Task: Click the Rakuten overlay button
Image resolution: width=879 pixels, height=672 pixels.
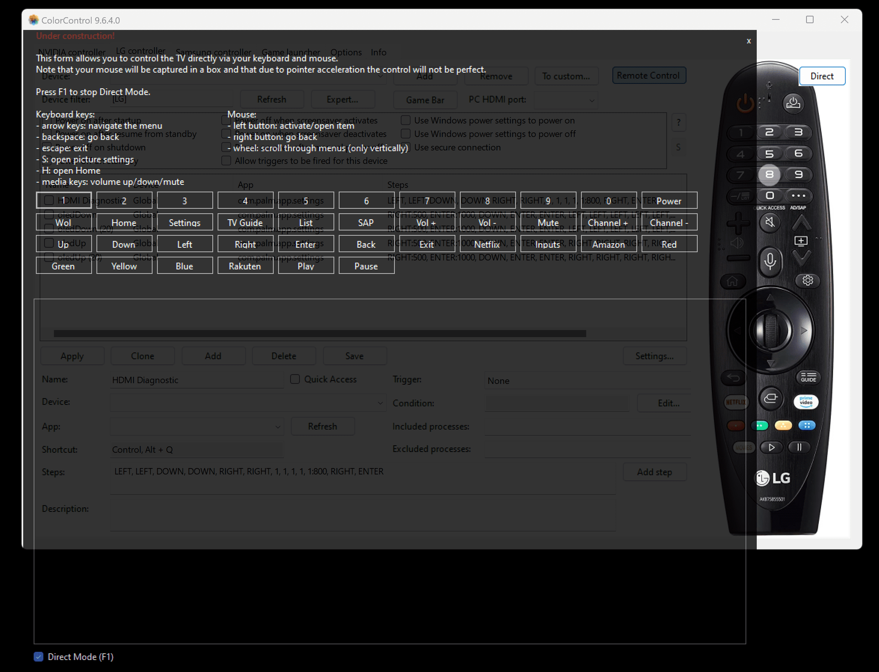Action: (x=245, y=266)
